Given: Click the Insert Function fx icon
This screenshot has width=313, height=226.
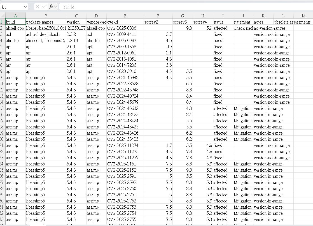Looking at the screenshot, I should pos(51,6).
